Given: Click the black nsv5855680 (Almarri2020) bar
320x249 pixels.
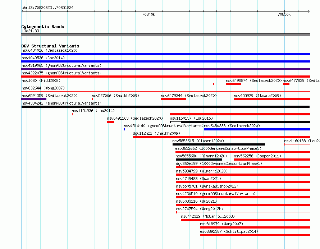Looking at the screenshot, I should (x=199, y=160).
